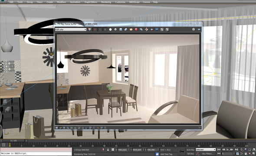Screen dimensions: 256x156
Task: Switch to the RGB channels color icon
Action: (90, 29)
